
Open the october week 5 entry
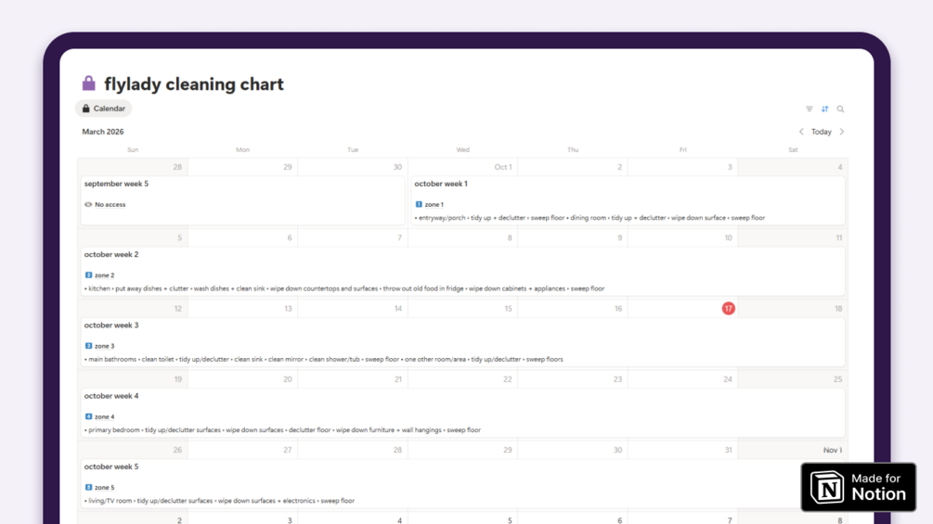463,483
